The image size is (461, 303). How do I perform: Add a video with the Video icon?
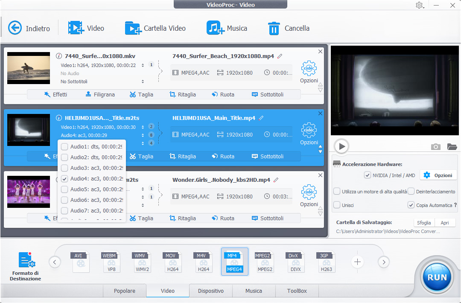(x=76, y=28)
